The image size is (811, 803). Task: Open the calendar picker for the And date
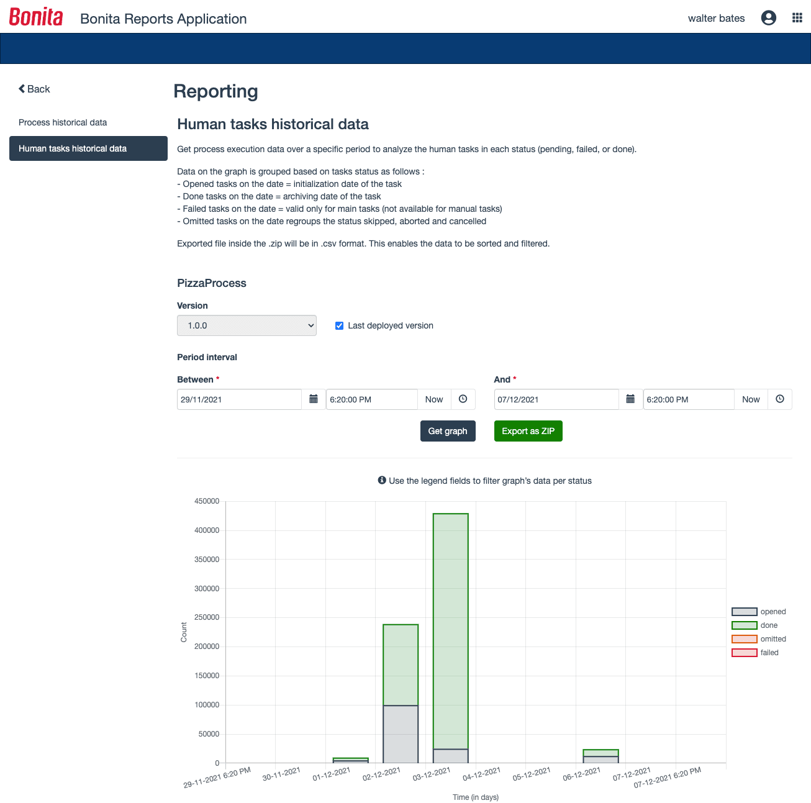coord(630,399)
